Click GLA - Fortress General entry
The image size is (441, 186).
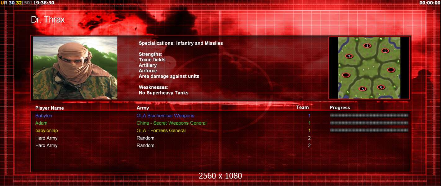161,131
